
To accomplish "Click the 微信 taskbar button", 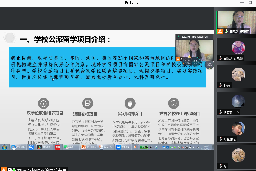I will (x=70, y=147).
